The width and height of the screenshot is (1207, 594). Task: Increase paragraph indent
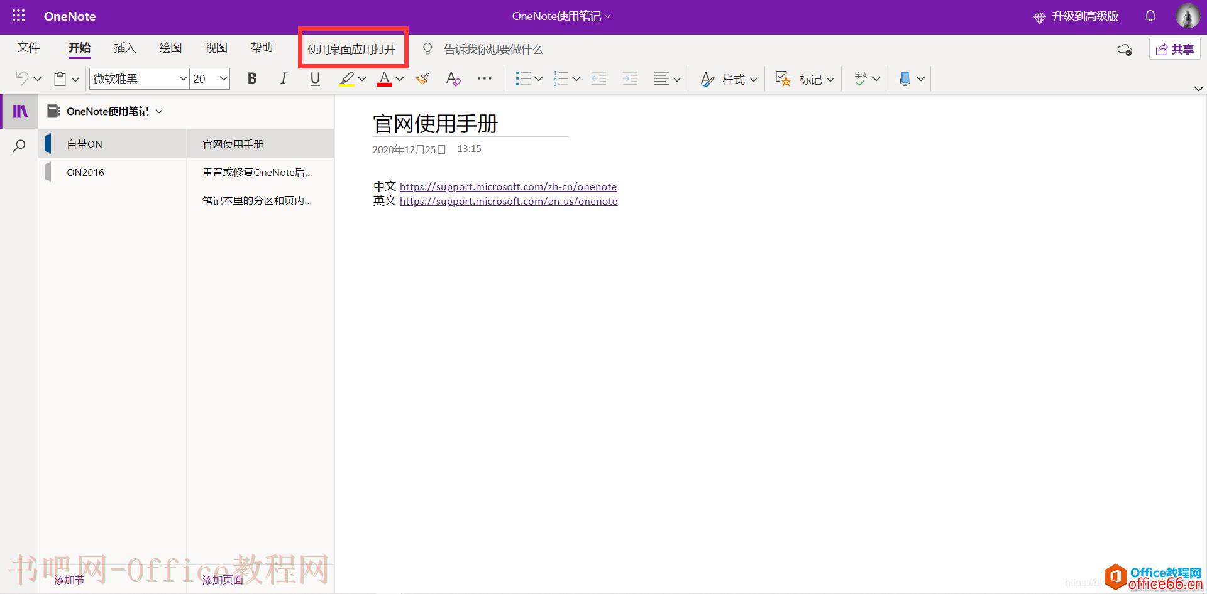tap(630, 78)
